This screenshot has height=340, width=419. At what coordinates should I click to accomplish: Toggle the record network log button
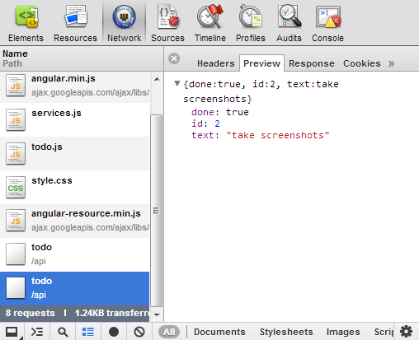[114, 332]
